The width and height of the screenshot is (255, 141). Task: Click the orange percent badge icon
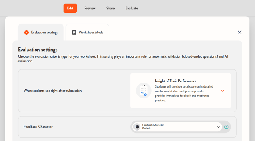pos(26,32)
